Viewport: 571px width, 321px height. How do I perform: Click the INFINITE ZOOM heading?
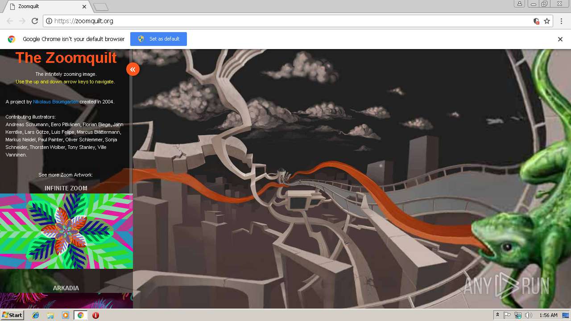[x=66, y=188]
